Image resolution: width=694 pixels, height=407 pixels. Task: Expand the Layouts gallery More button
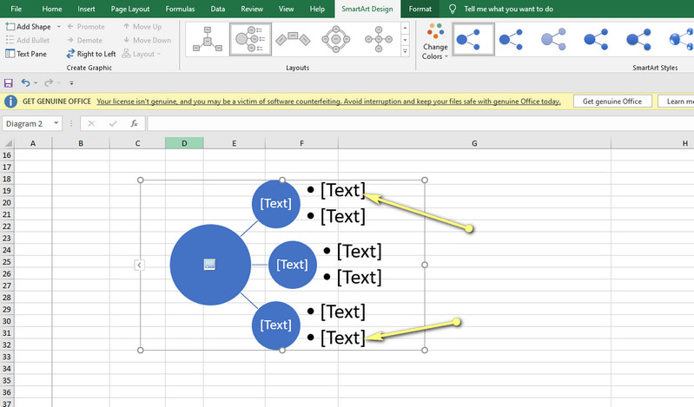click(405, 51)
